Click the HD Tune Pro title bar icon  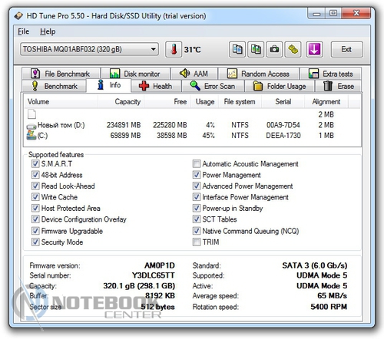tap(18, 16)
